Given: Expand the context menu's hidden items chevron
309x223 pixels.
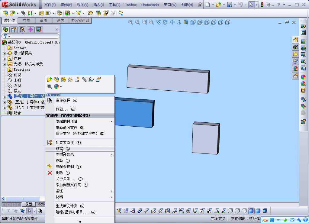Looking at the screenshot, I should tap(80, 221).
